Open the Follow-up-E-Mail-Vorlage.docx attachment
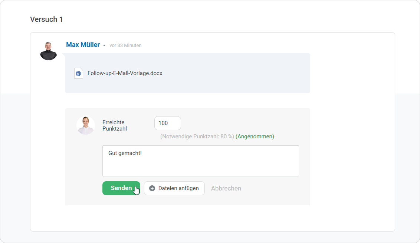Viewport: 420px width, 243px height. [x=125, y=73]
